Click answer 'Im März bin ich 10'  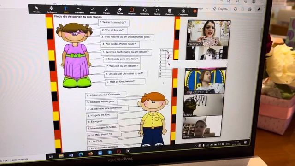tap(104, 134)
